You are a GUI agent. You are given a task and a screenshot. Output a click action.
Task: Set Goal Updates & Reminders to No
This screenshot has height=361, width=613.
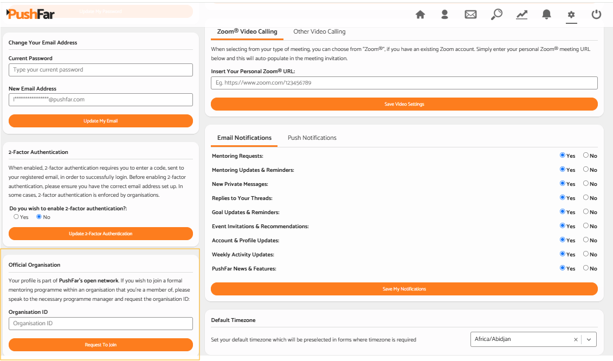586,211
